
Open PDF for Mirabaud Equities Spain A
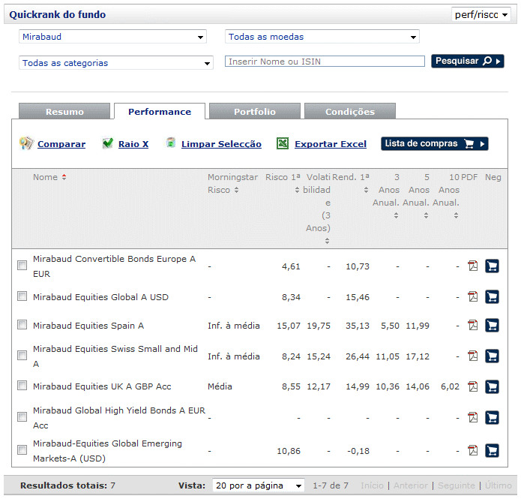click(473, 325)
